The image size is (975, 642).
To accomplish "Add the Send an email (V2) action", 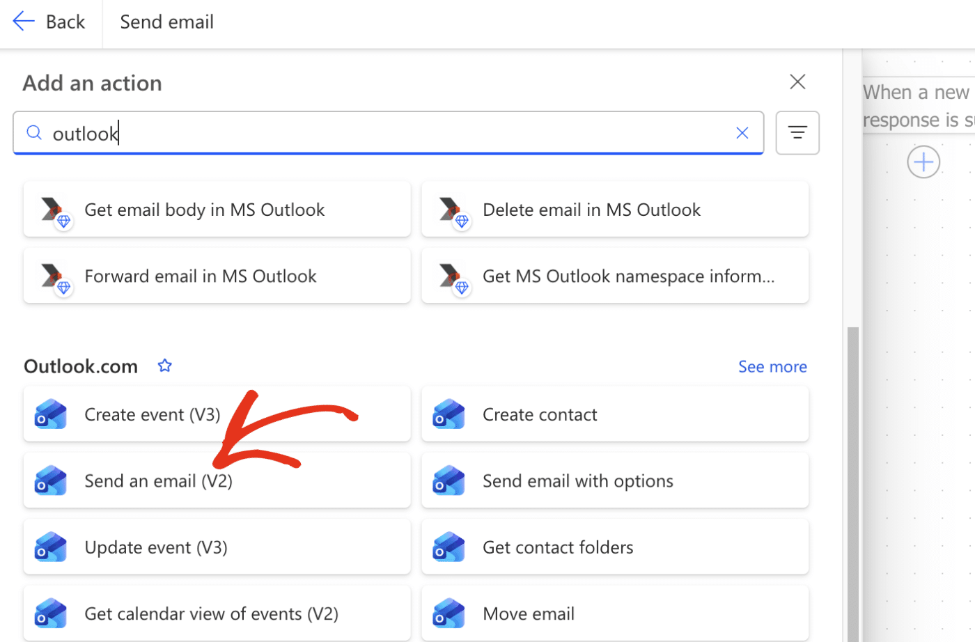I will [x=217, y=480].
